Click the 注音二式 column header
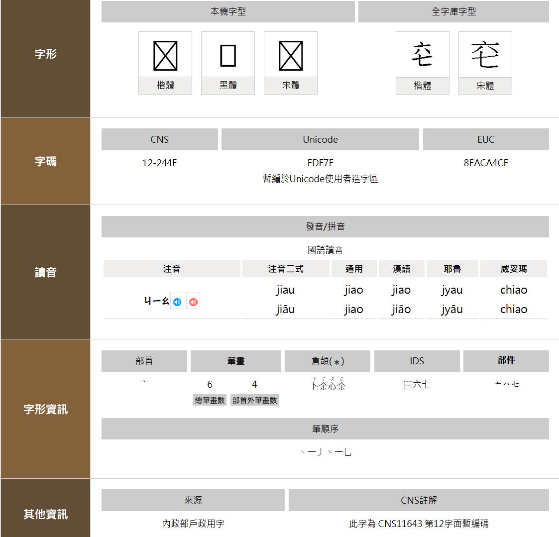 click(286, 269)
